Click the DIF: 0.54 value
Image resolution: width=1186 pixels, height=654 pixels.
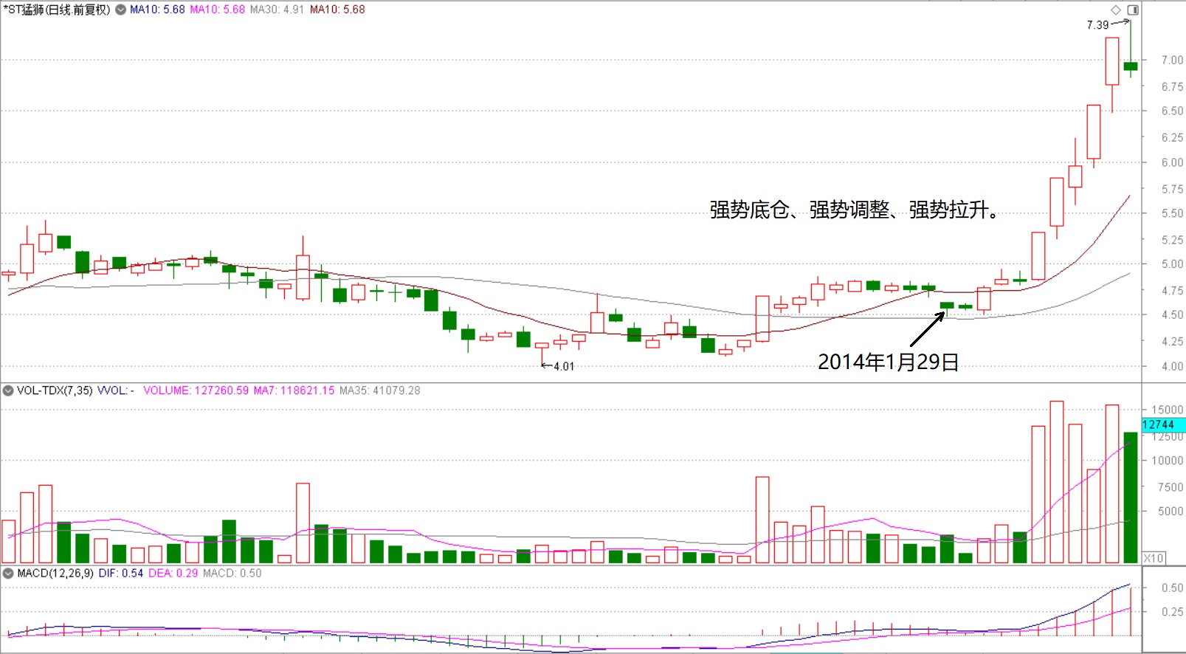tap(120, 573)
